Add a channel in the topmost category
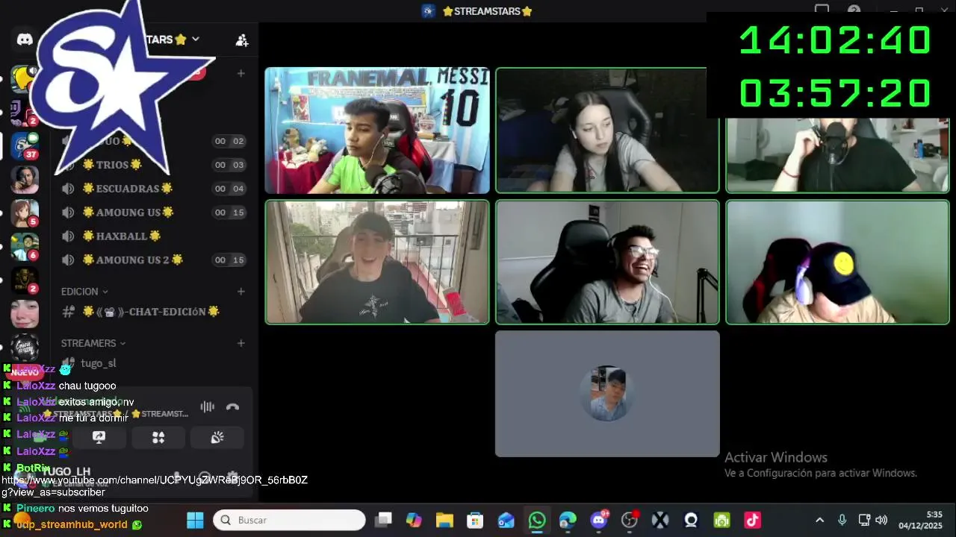Viewport: 956px width, 537px height. [x=240, y=73]
